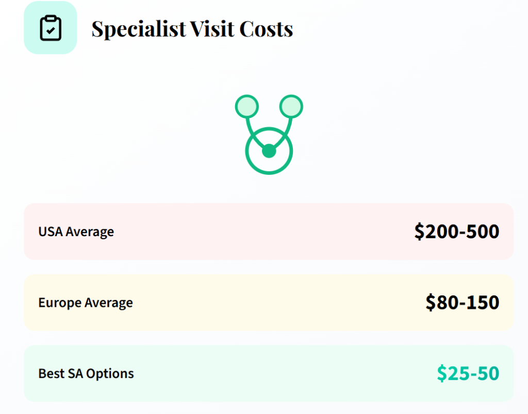Click the stethoscope's right earpiece circle

click(x=291, y=106)
